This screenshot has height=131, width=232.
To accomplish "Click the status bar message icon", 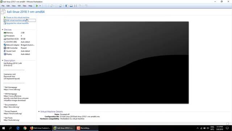I will tap(228, 124).
